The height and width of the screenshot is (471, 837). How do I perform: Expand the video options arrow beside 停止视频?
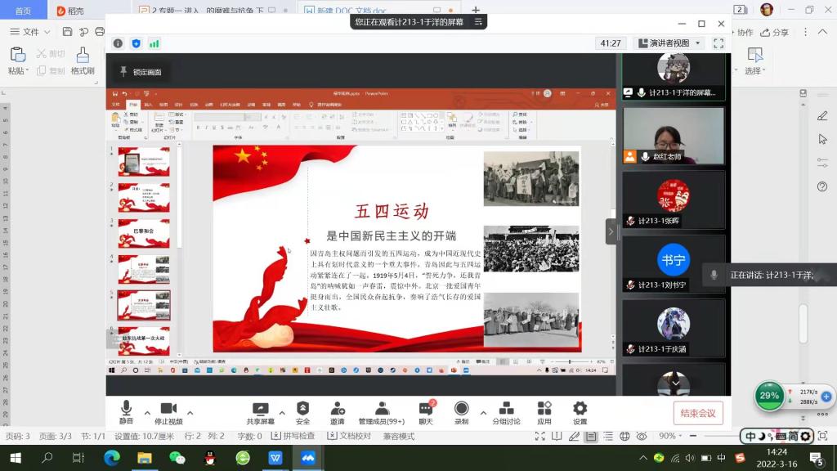[190, 412]
